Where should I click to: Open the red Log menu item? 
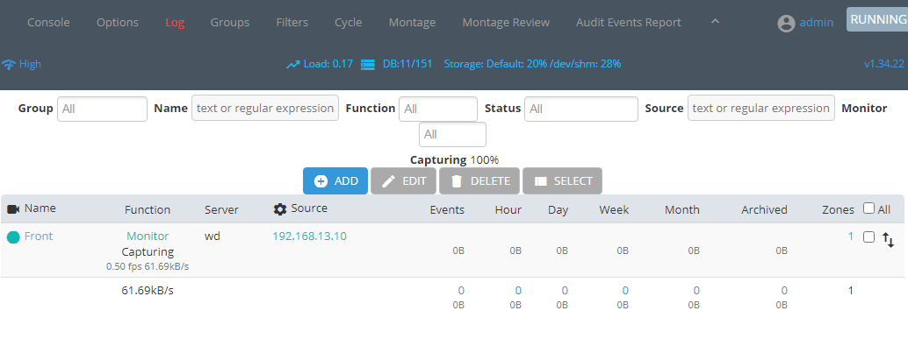(175, 23)
